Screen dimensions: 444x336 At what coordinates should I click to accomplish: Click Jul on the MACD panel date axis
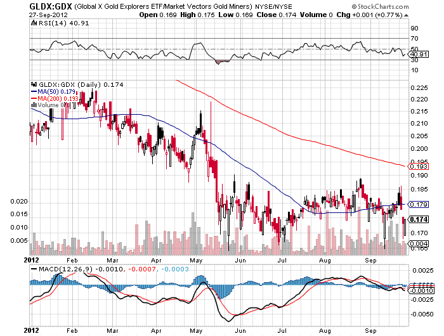point(282,331)
